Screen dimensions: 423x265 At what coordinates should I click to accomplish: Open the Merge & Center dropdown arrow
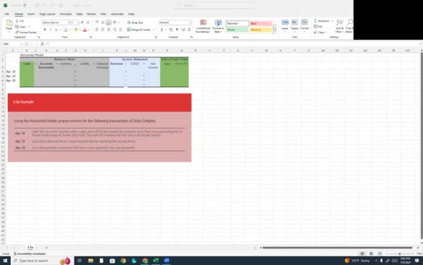pyautogui.click(x=154, y=29)
